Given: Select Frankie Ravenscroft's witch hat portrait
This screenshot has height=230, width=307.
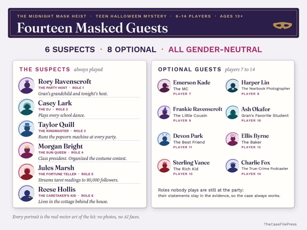Looking at the screenshot, I should click(x=164, y=112).
